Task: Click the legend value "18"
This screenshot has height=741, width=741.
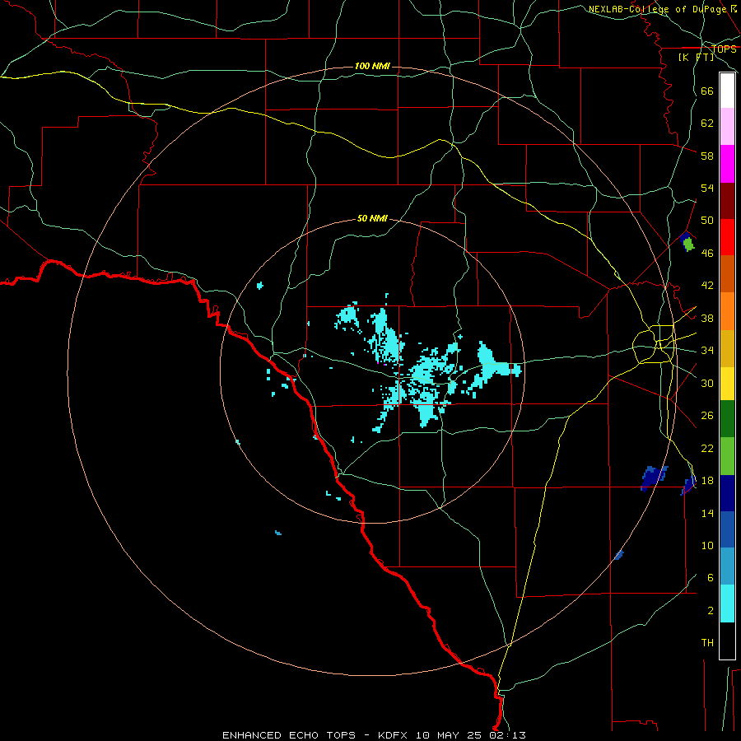Action: pos(707,481)
